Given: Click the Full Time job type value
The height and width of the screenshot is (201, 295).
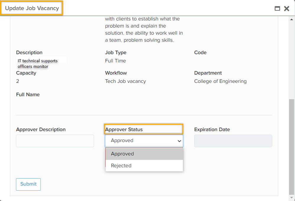Looking at the screenshot, I should click(115, 61).
